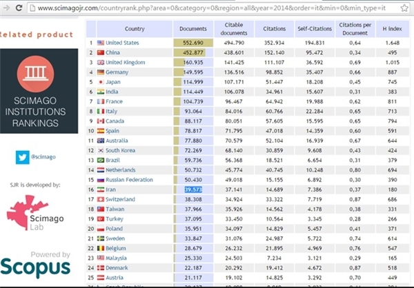This screenshot has width=414, height=288.
Task: Click the browser reload icon
Action: (x=19, y=8)
